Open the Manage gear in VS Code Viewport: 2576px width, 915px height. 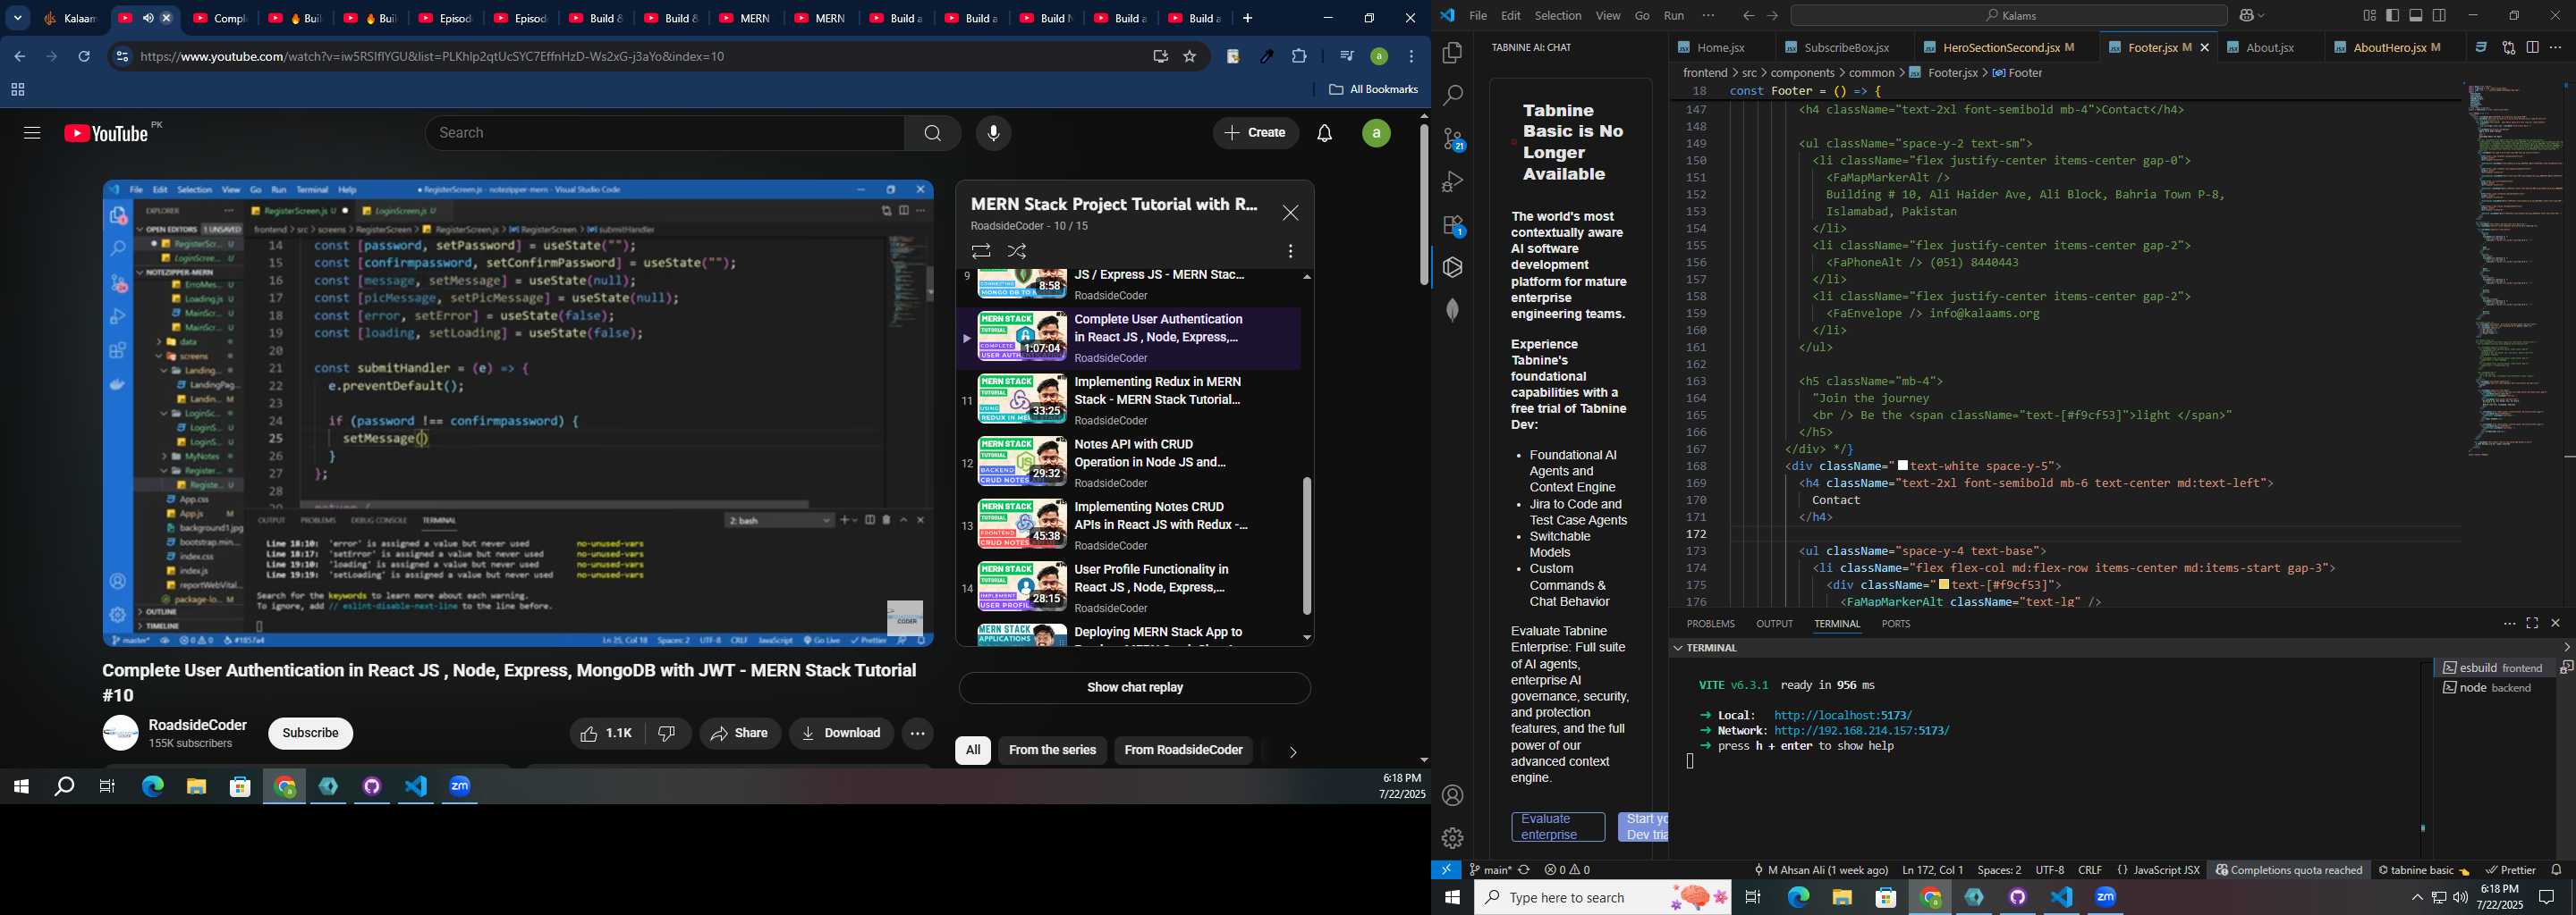click(1453, 838)
